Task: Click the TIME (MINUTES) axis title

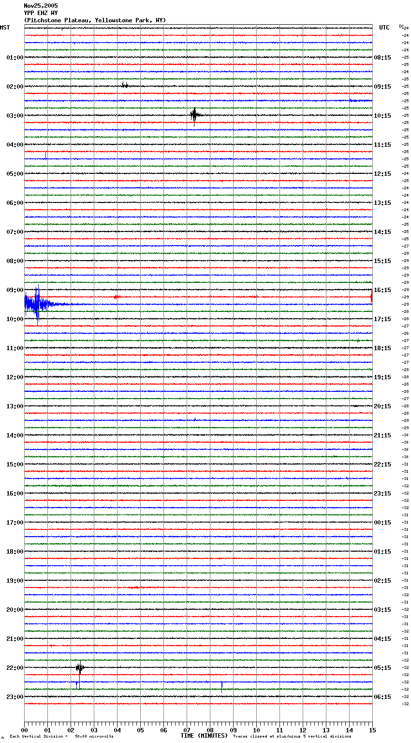Action: tap(204, 736)
